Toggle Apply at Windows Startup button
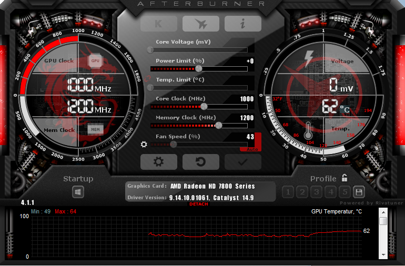Image resolution: width=405 pixels, height=266 pixels. [78, 192]
